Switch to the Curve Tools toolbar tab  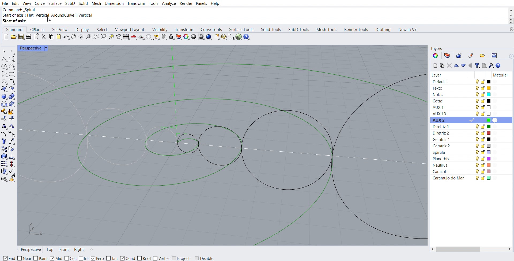tap(211, 30)
